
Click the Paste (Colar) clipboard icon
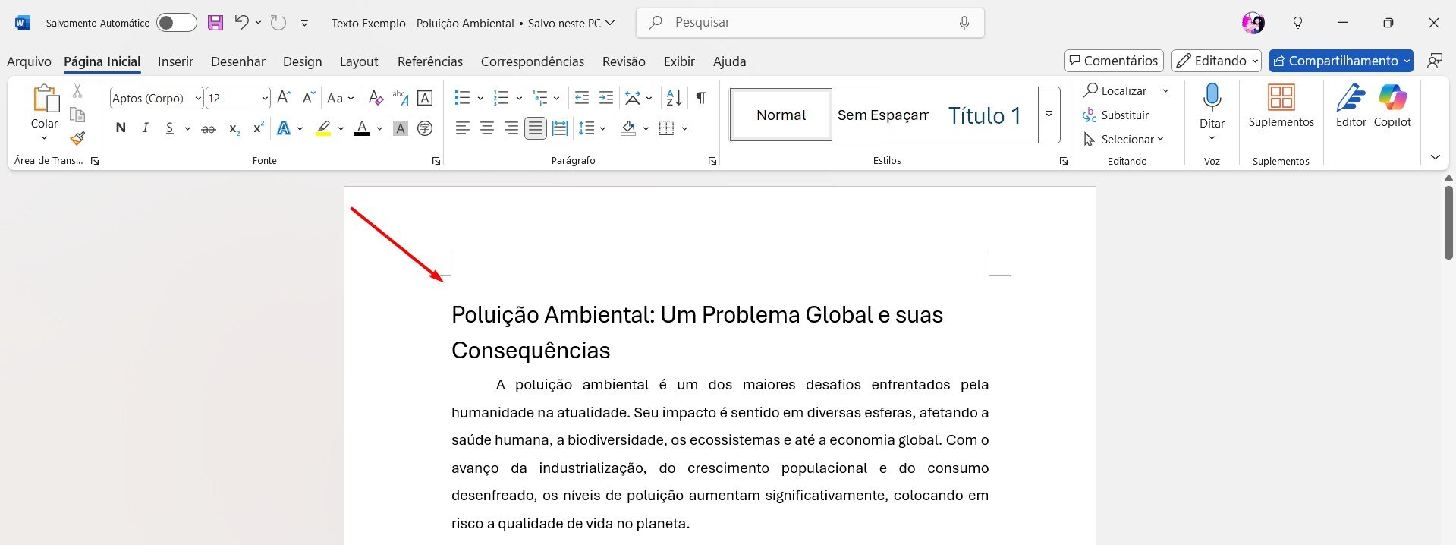coord(45,99)
